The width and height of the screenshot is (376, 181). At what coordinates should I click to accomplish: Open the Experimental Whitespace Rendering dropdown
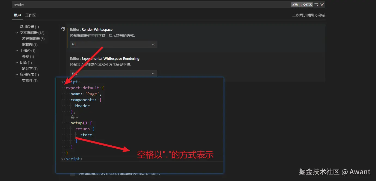click(x=113, y=73)
